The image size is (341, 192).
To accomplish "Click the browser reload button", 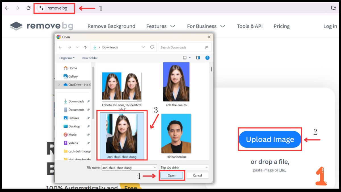I will [x=28, y=8].
